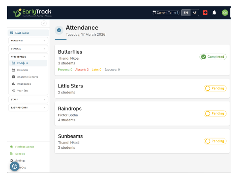Open Settings from the sidebar
This screenshot has height=179, width=238.
20,161
